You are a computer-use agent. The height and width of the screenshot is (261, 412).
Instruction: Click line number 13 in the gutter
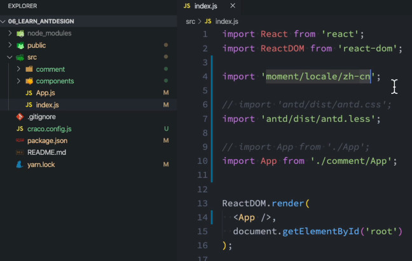pos(202,203)
